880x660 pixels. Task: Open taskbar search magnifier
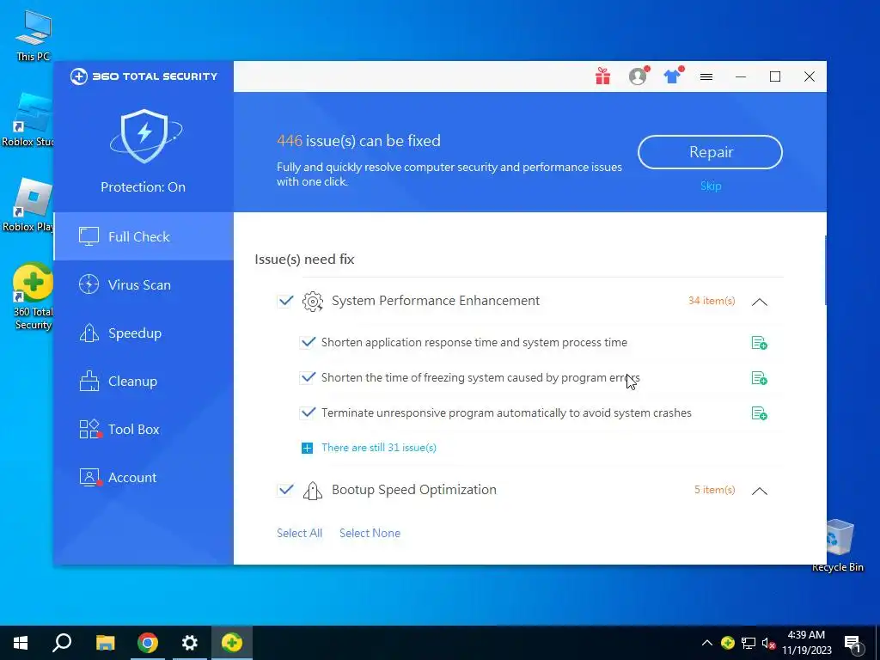62,643
